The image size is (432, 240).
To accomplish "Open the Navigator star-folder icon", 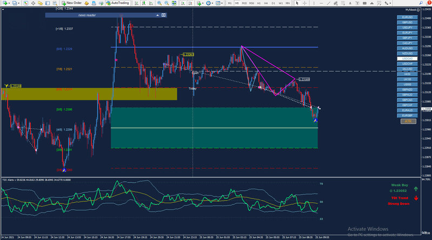I will pos(40,3).
